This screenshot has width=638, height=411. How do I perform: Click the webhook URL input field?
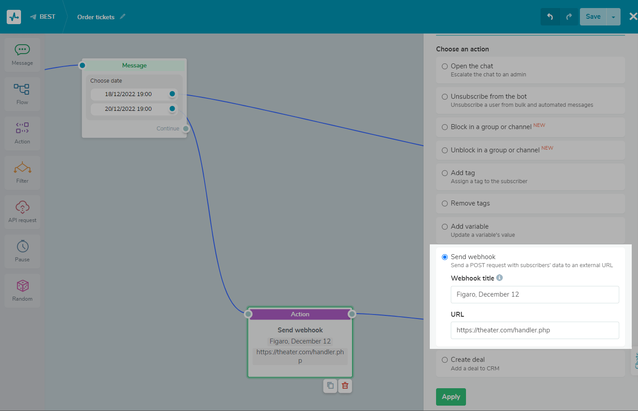pos(534,330)
